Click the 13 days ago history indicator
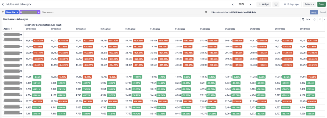 coord(291,4)
